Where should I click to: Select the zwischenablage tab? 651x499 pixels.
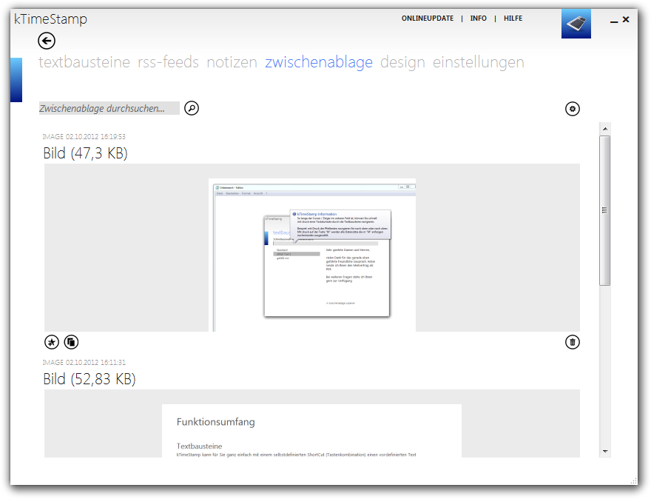coord(319,62)
